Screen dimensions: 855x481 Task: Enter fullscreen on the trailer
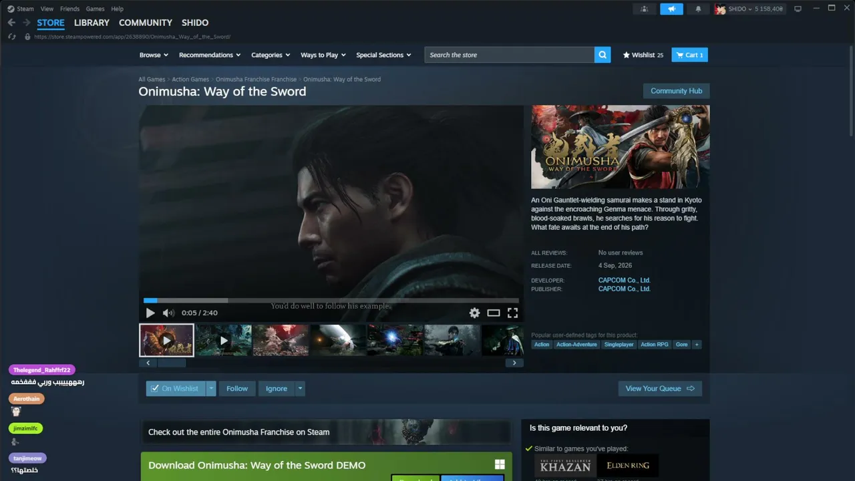point(512,313)
